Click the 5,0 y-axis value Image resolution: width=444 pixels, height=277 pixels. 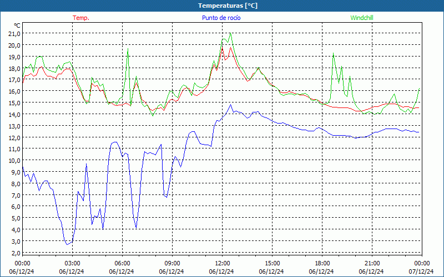pos(17,218)
